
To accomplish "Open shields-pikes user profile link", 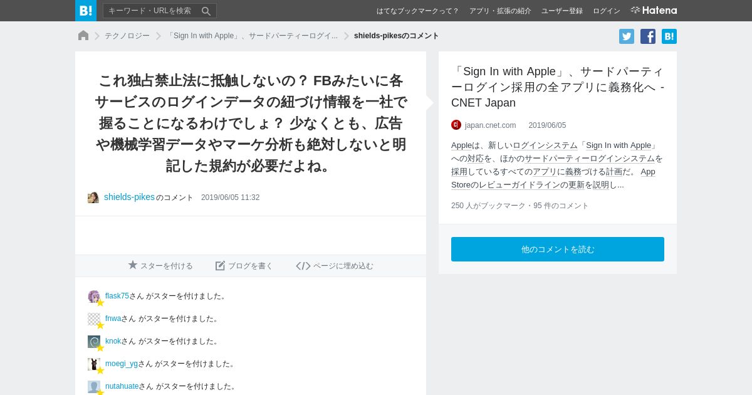I will pyautogui.click(x=129, y=197).
